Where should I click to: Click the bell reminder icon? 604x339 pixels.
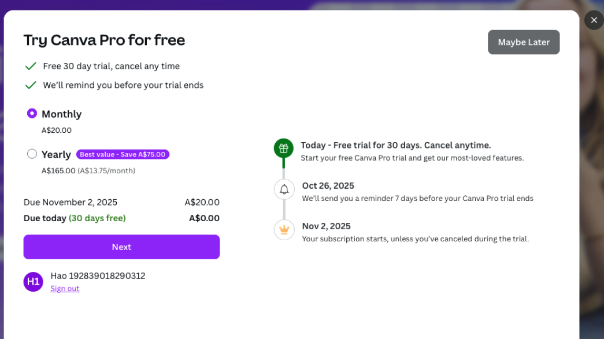click(284, 189)
